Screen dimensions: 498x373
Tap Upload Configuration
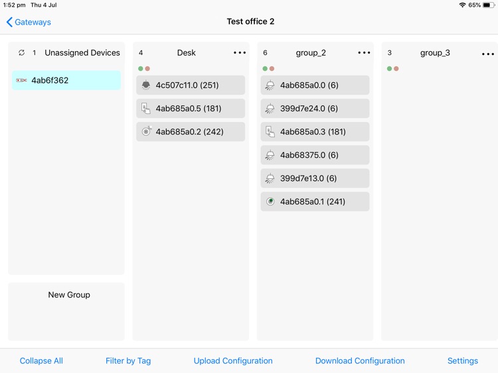click(x=233, y=360)
